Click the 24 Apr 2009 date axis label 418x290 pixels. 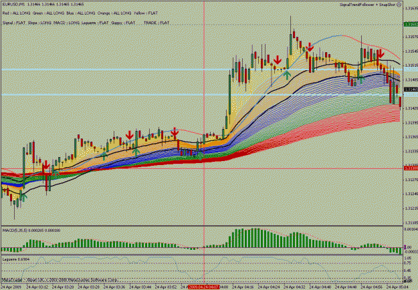[x=12, y=287]
